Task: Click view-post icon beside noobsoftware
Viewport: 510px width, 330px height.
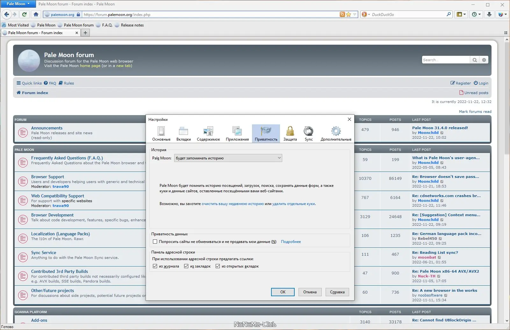Action: coord(446,295)
